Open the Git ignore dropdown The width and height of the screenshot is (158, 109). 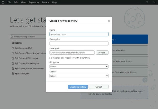79,67
